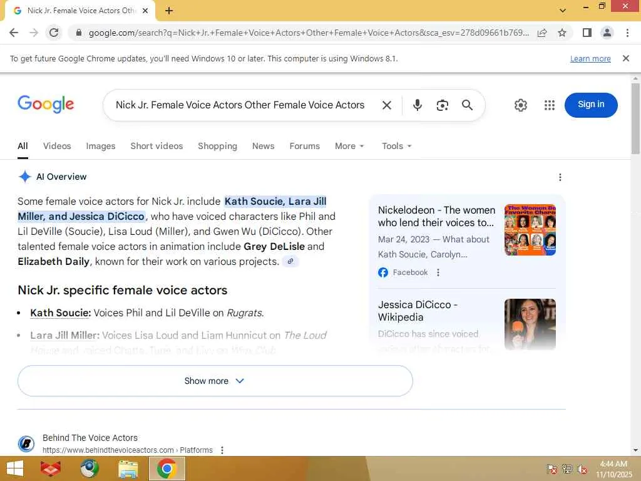The width and height of the screenshot is (641, 481).
Task: Start voice search with microphone
Action: point(418,105)
